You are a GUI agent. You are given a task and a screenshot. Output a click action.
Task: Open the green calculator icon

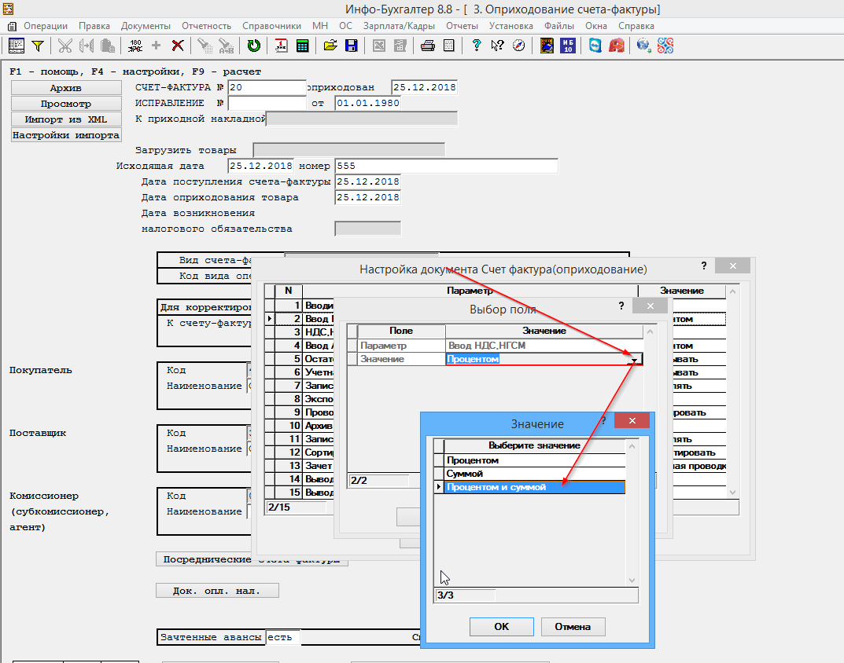pos(303,46)
